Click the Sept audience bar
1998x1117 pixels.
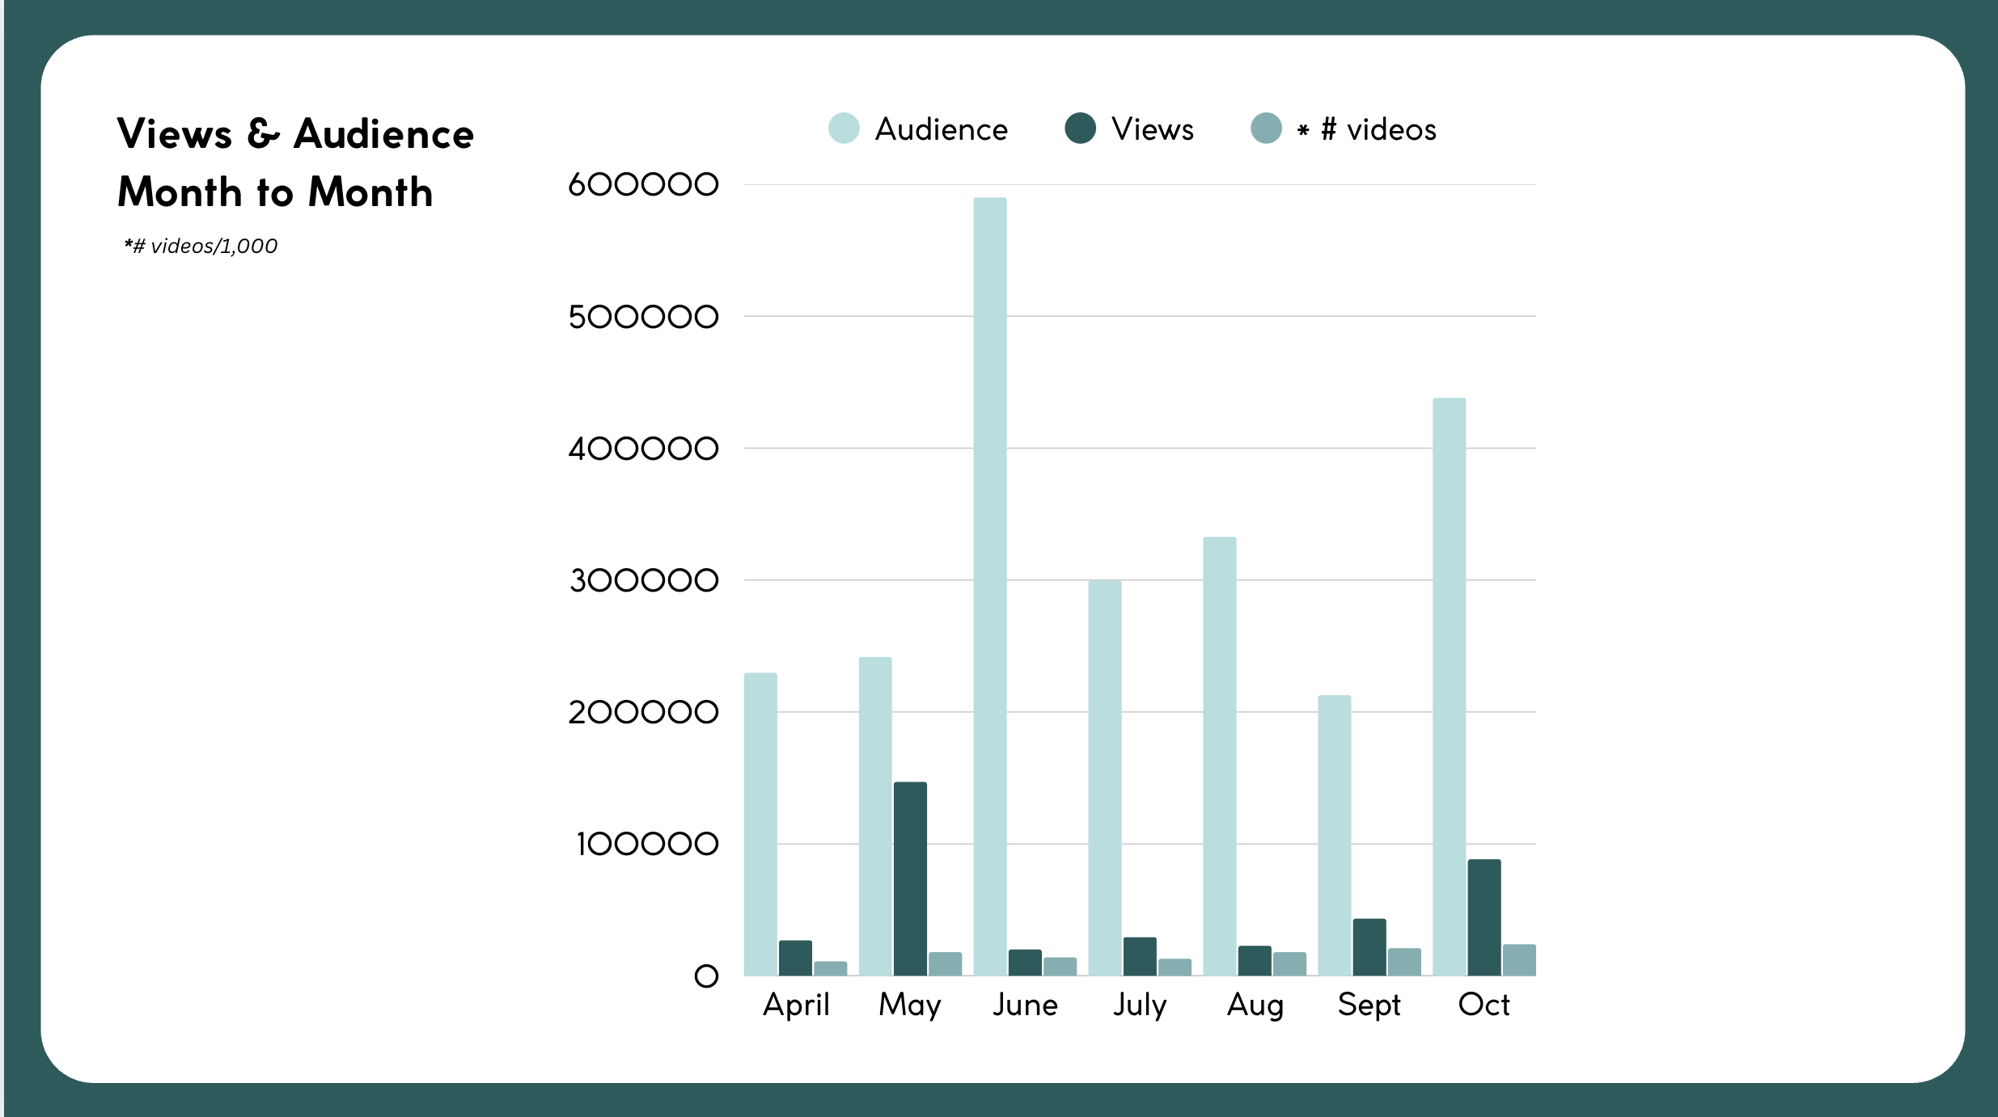coord(1334,835)
